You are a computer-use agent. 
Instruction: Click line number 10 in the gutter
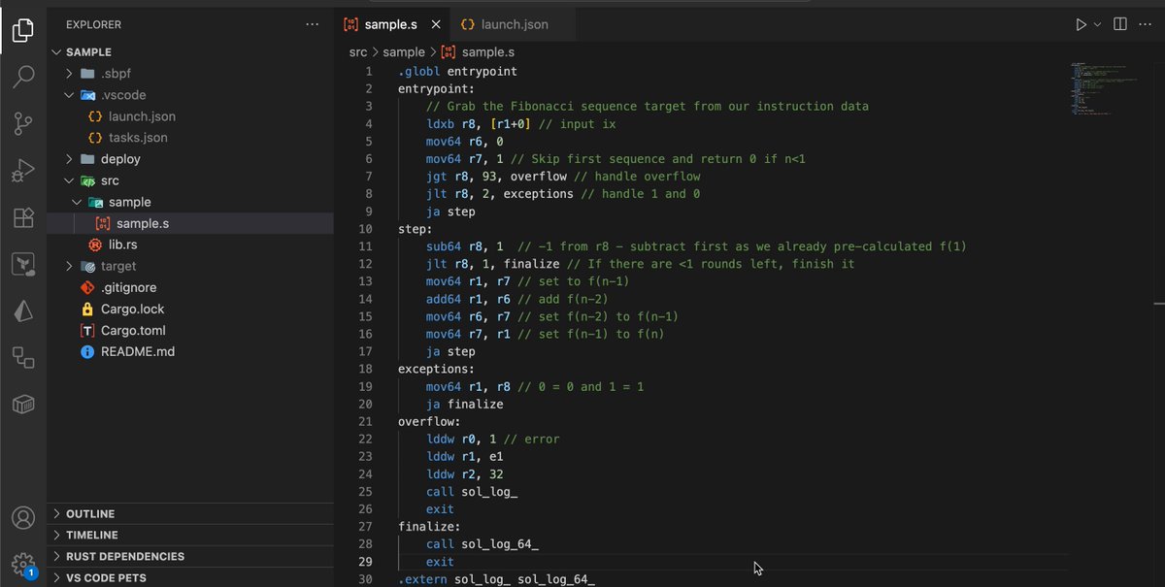(365, 229)
